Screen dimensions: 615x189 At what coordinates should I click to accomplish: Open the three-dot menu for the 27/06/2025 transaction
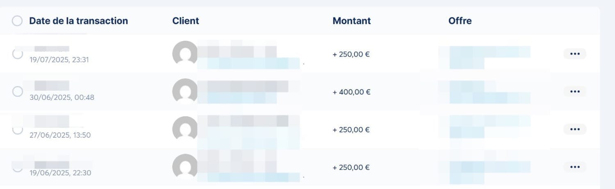pos(575,129)
